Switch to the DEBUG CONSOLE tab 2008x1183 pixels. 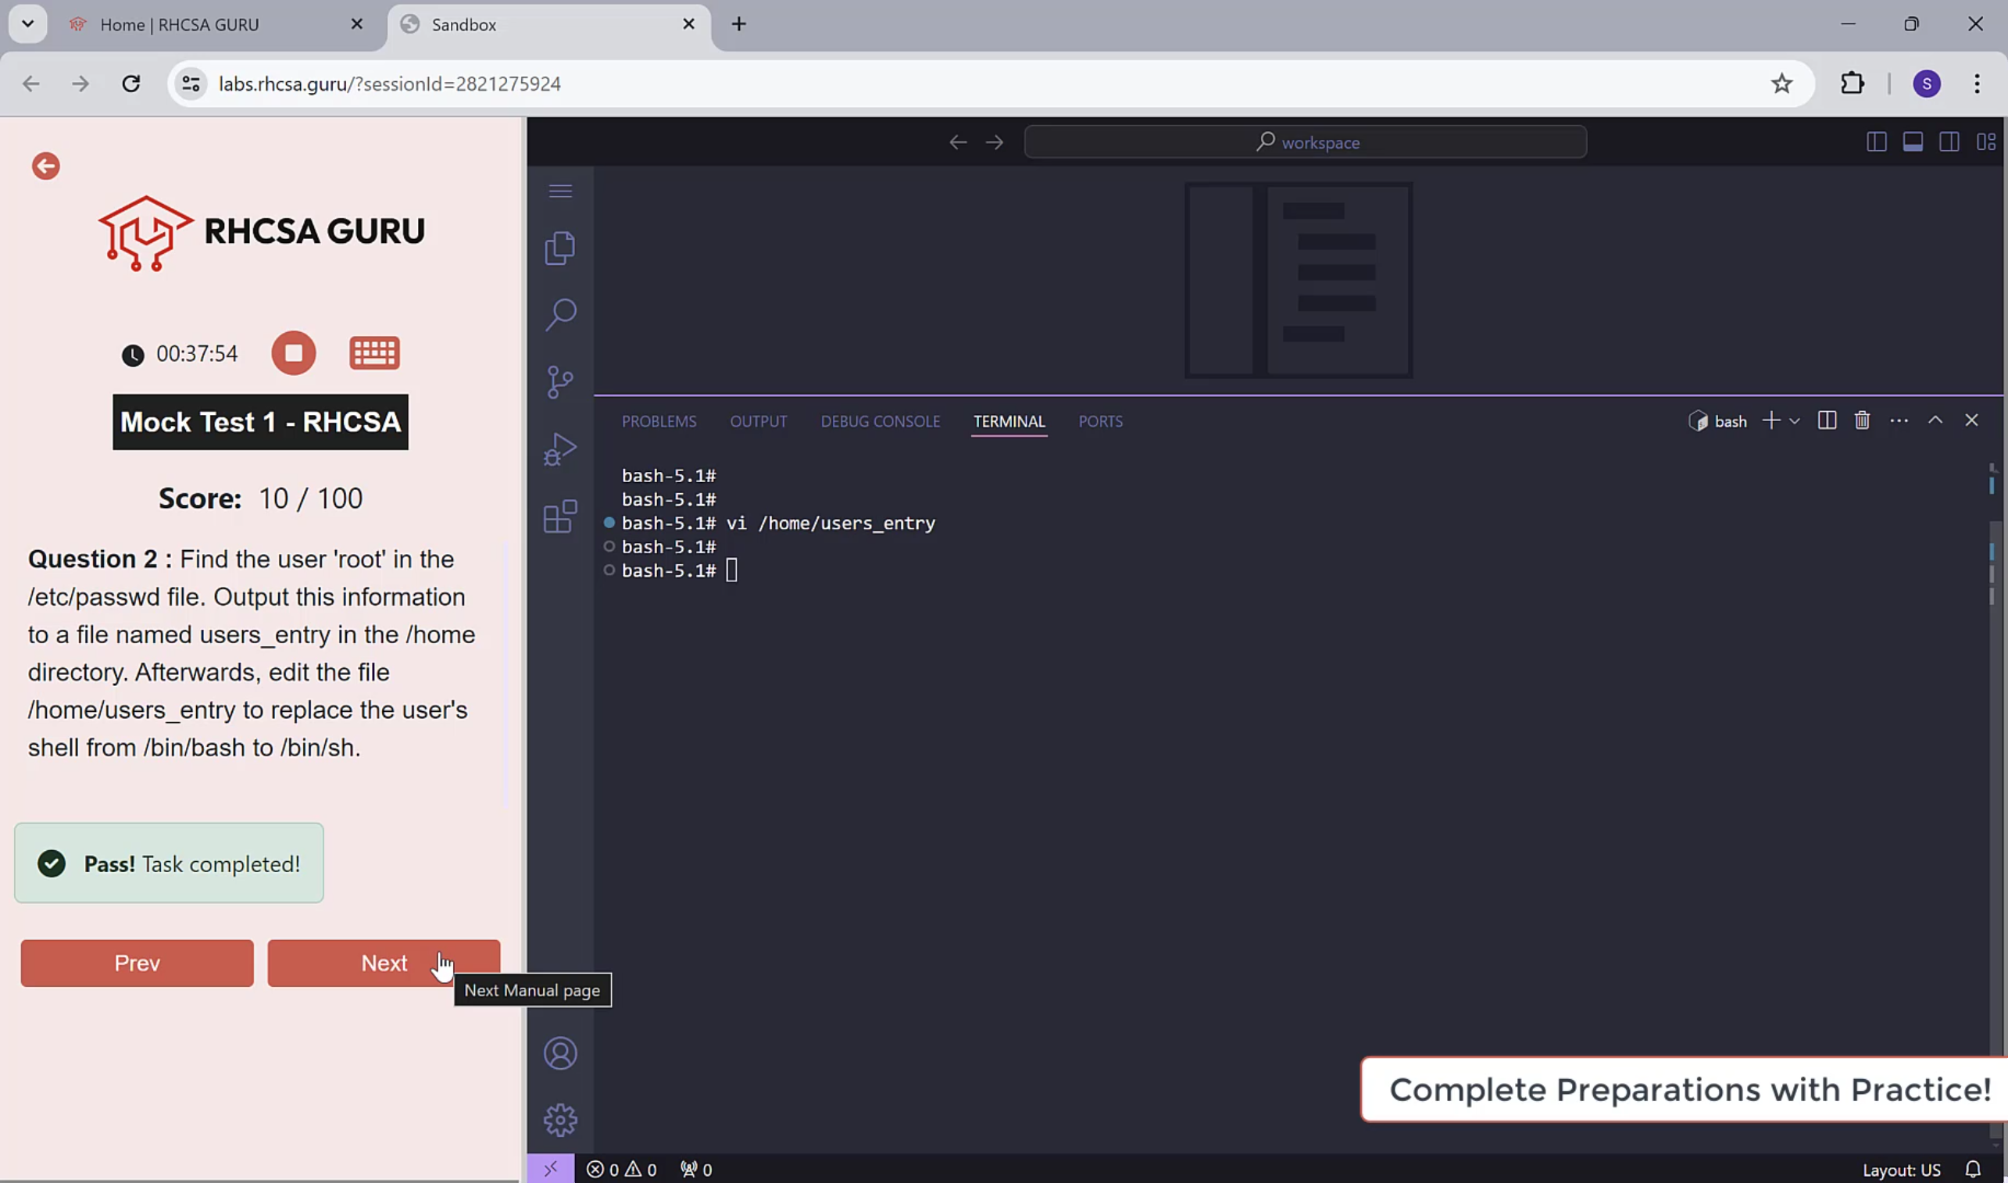point(880,421)
